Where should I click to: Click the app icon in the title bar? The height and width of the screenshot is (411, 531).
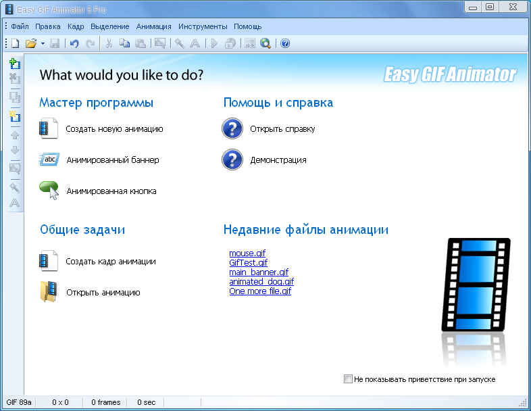pos(9,9)
